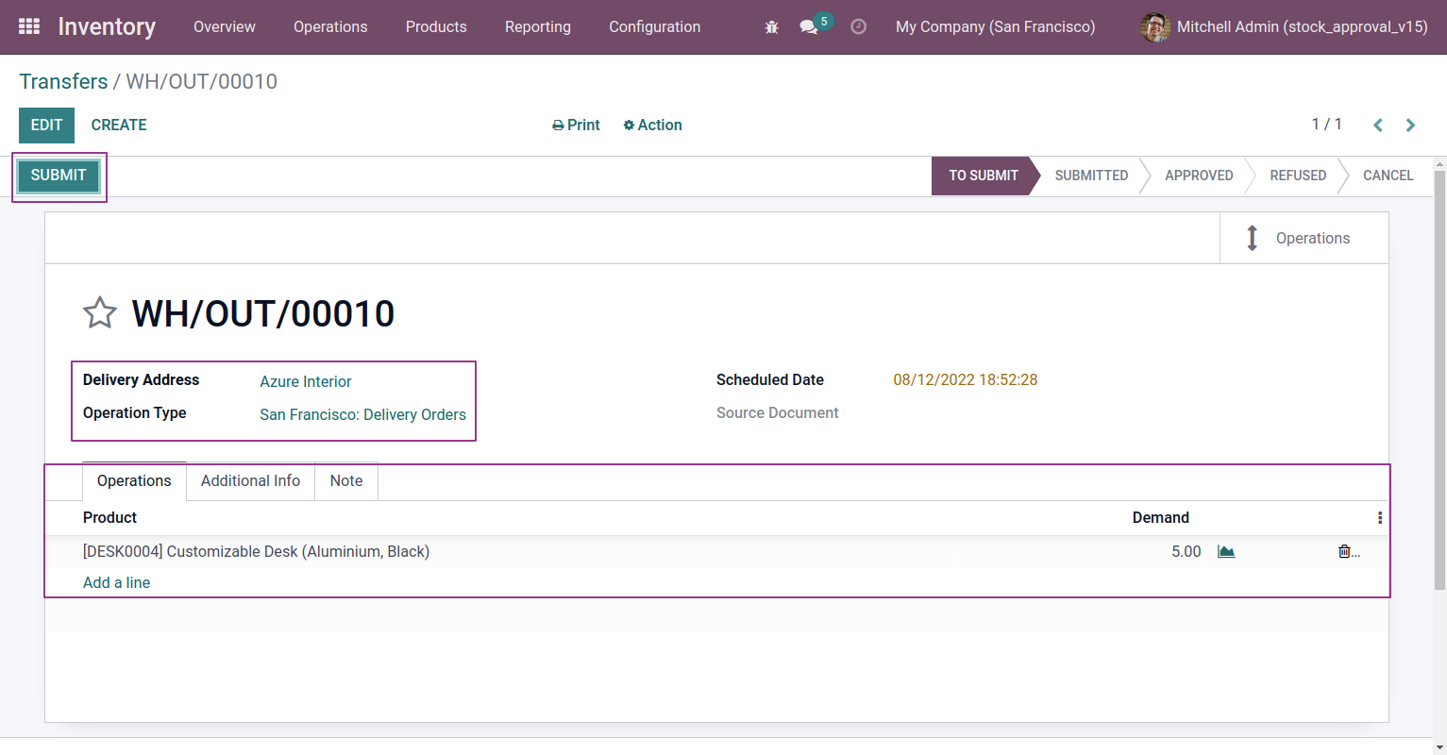Go back to Transfers breadcrumb
This screenshot has height=755, width=1447.
pos(63,81)
